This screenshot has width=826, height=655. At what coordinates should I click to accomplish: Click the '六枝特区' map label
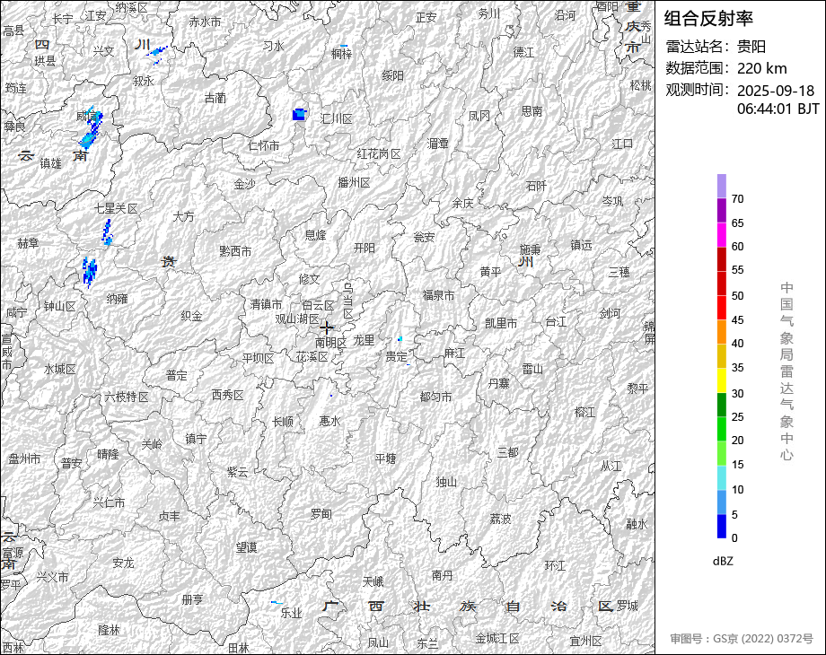pos(127,397)
